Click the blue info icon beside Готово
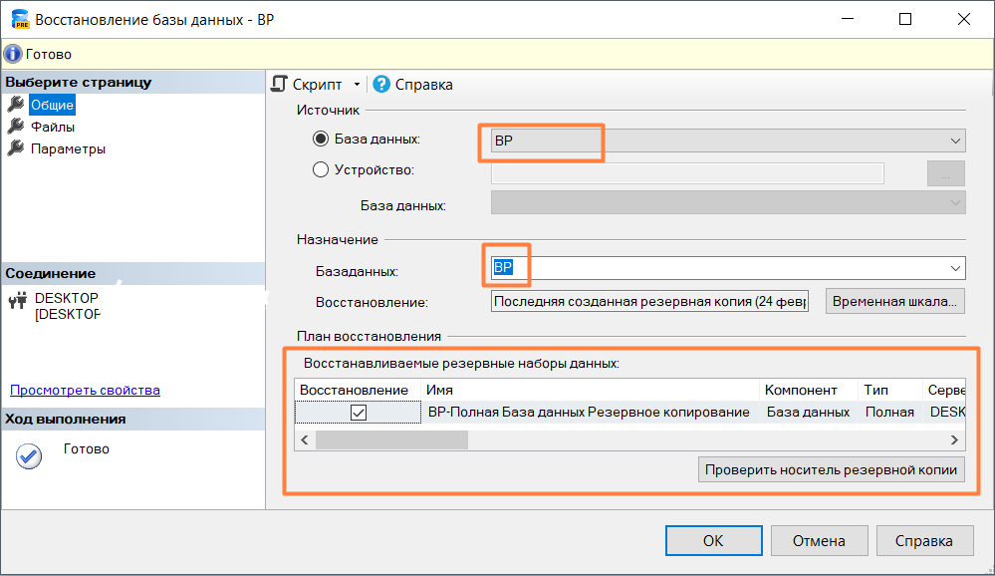Screen dimensions: 995x576 (x=13, y=54)
